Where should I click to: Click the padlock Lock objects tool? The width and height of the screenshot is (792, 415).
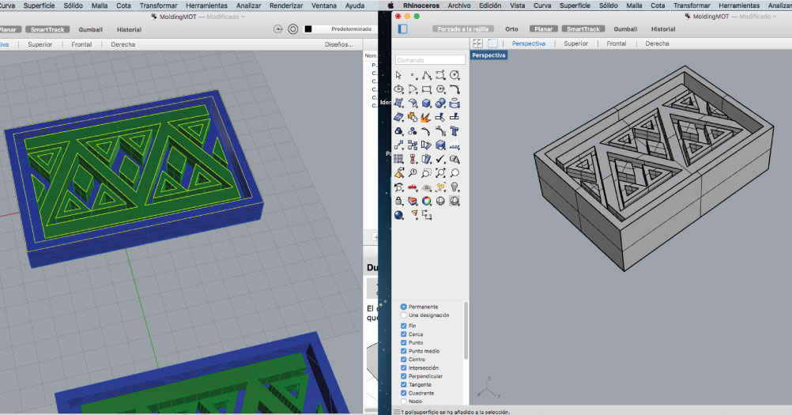(398, 201)
